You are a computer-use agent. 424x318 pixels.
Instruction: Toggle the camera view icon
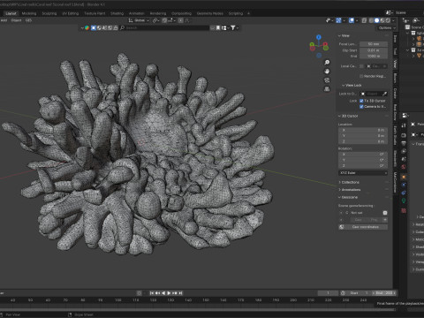[327, 80]
